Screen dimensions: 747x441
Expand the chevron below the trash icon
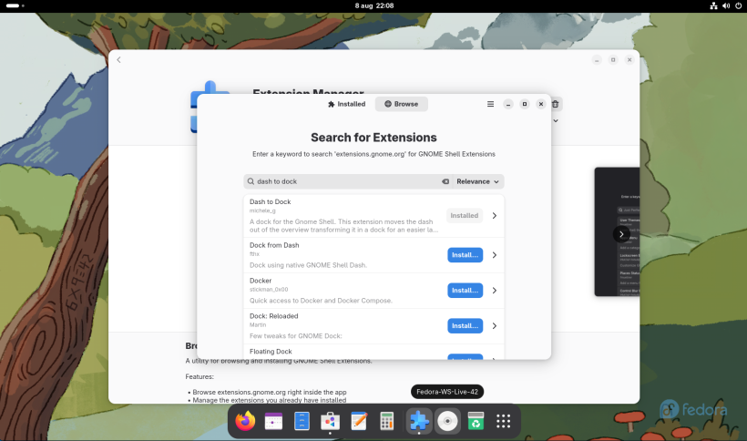556,121
